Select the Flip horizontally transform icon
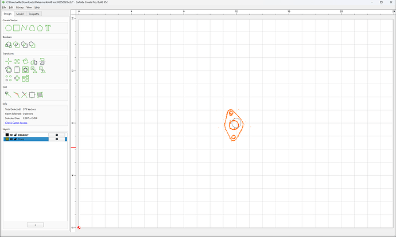The width and height of the screenshot is (396, 237). pos(42,61)
